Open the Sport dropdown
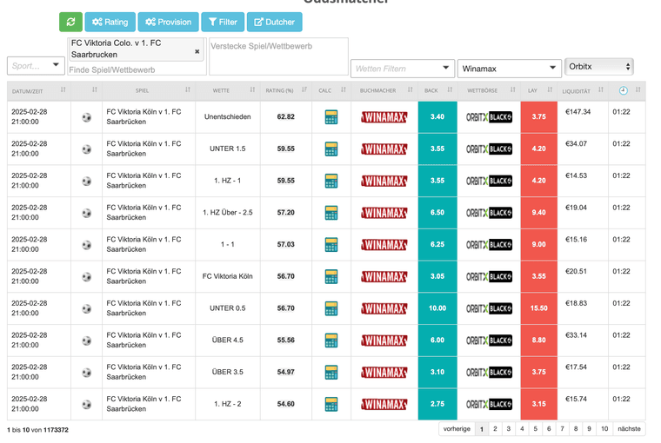This screenshot has width=661, height=443. point(36,66)
